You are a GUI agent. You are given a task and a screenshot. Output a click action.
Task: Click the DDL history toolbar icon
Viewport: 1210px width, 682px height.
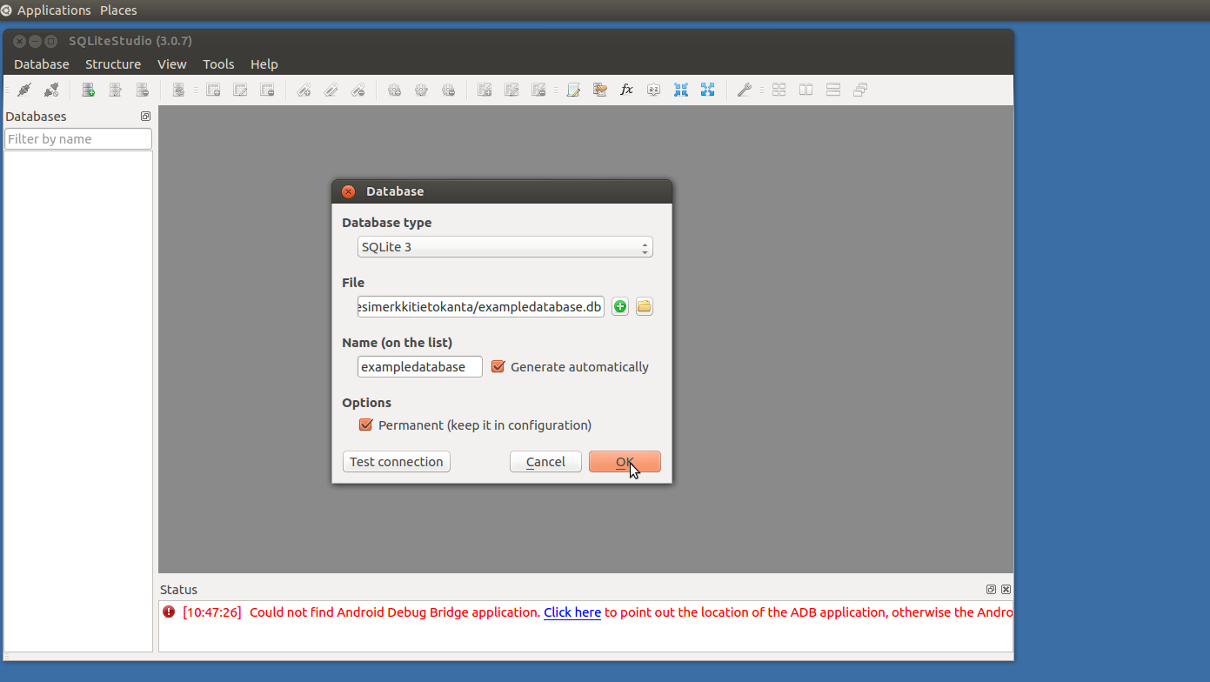(600, 90)
